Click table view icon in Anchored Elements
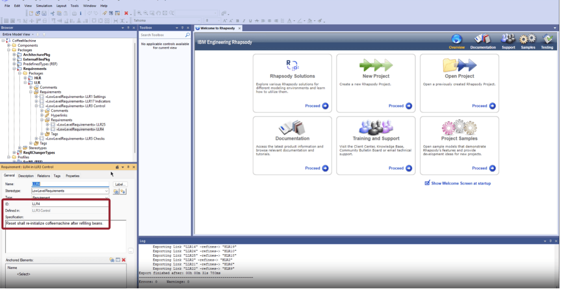Screen dimensions: 561x290 click(x=118, y=260)
